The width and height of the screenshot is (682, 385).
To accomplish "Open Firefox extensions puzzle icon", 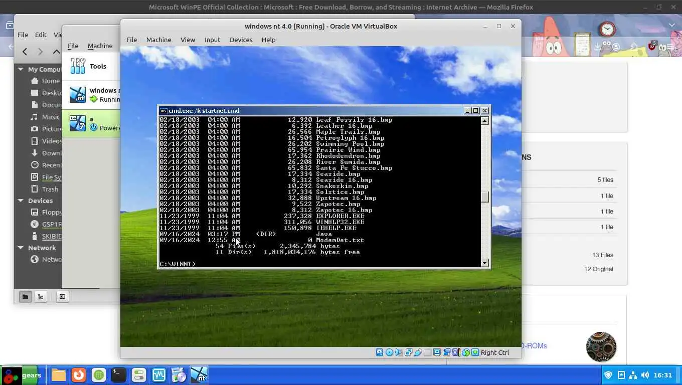I will pyautogui.click(x=634, y=47).
